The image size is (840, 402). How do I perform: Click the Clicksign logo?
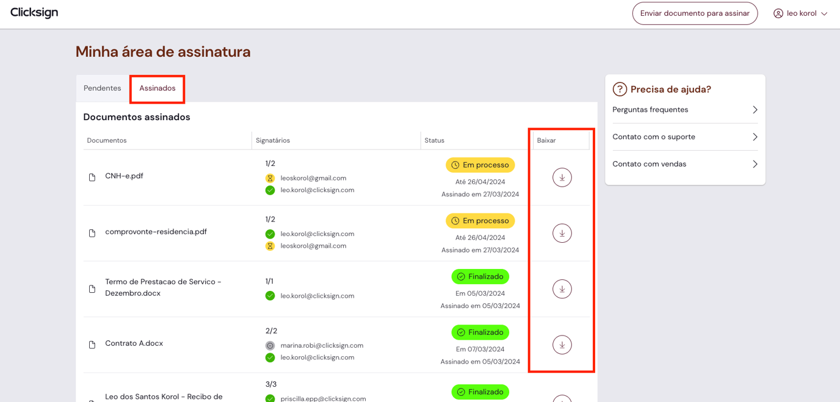[34, 13]
